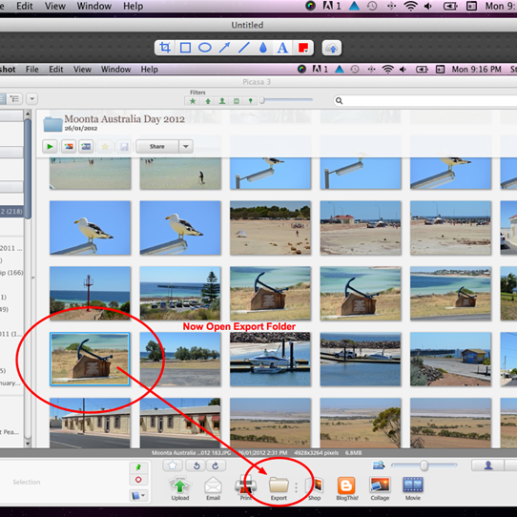
Task: Select the red beacon tower thumbnail
Action: (90, 293)
